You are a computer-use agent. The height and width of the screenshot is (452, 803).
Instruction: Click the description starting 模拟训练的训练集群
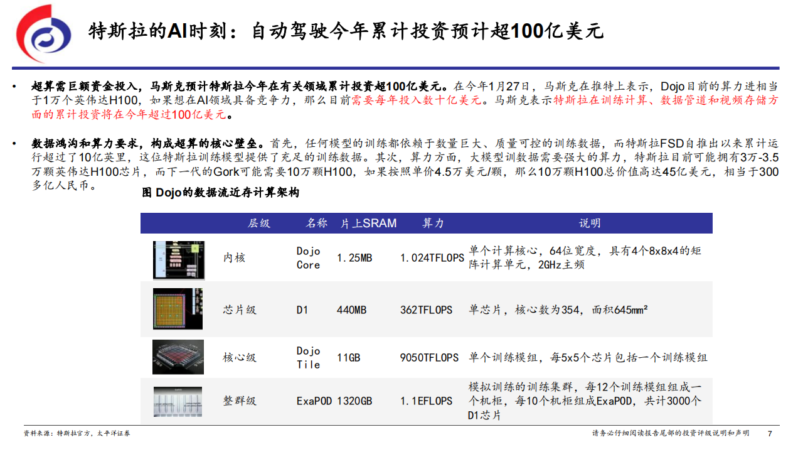pyautogui.click(x=585, y=401)
